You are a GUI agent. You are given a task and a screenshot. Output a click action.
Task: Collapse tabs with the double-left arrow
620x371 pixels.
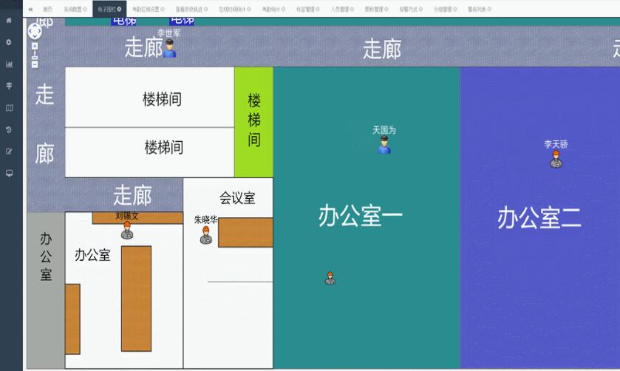point(31,10)
